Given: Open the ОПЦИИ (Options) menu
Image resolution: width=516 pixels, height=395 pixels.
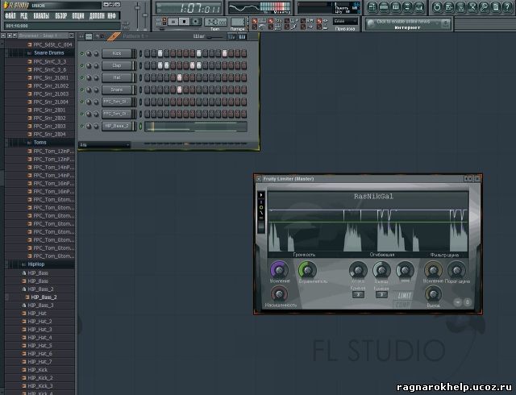Looking at the screenshot, I should (x=77, y=16).
